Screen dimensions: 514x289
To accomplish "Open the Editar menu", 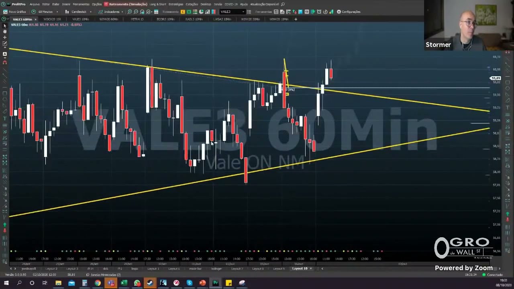I will coord(46,4).
